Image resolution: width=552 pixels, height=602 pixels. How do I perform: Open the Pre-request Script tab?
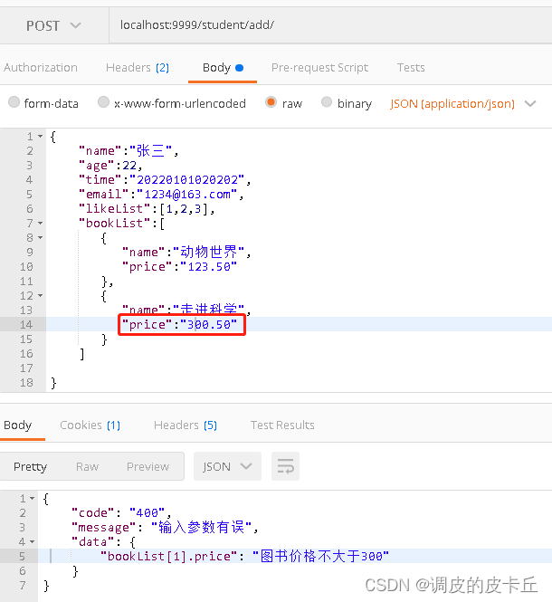[319, 68]
